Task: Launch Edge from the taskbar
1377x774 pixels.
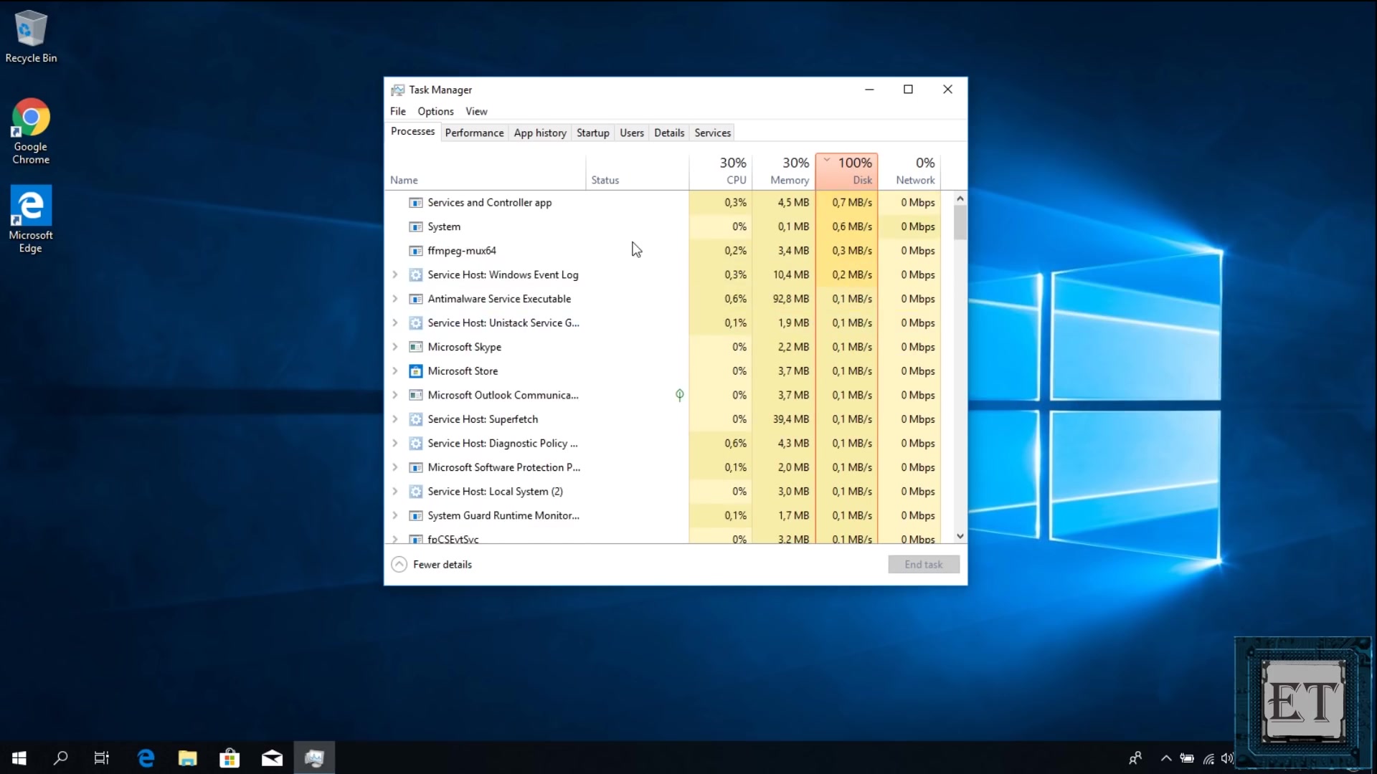Action: click(x=146, y=758)
